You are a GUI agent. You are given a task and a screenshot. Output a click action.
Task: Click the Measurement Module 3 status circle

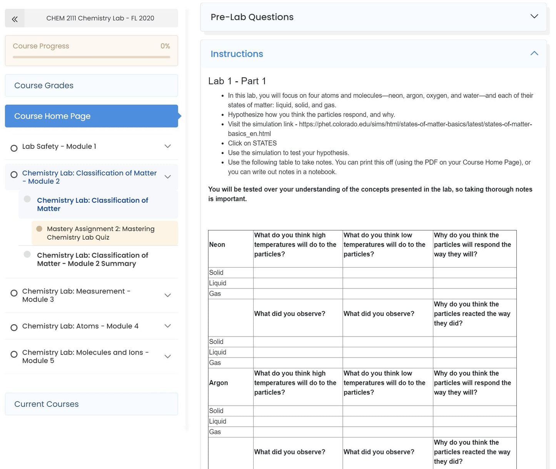coord(14,293)
